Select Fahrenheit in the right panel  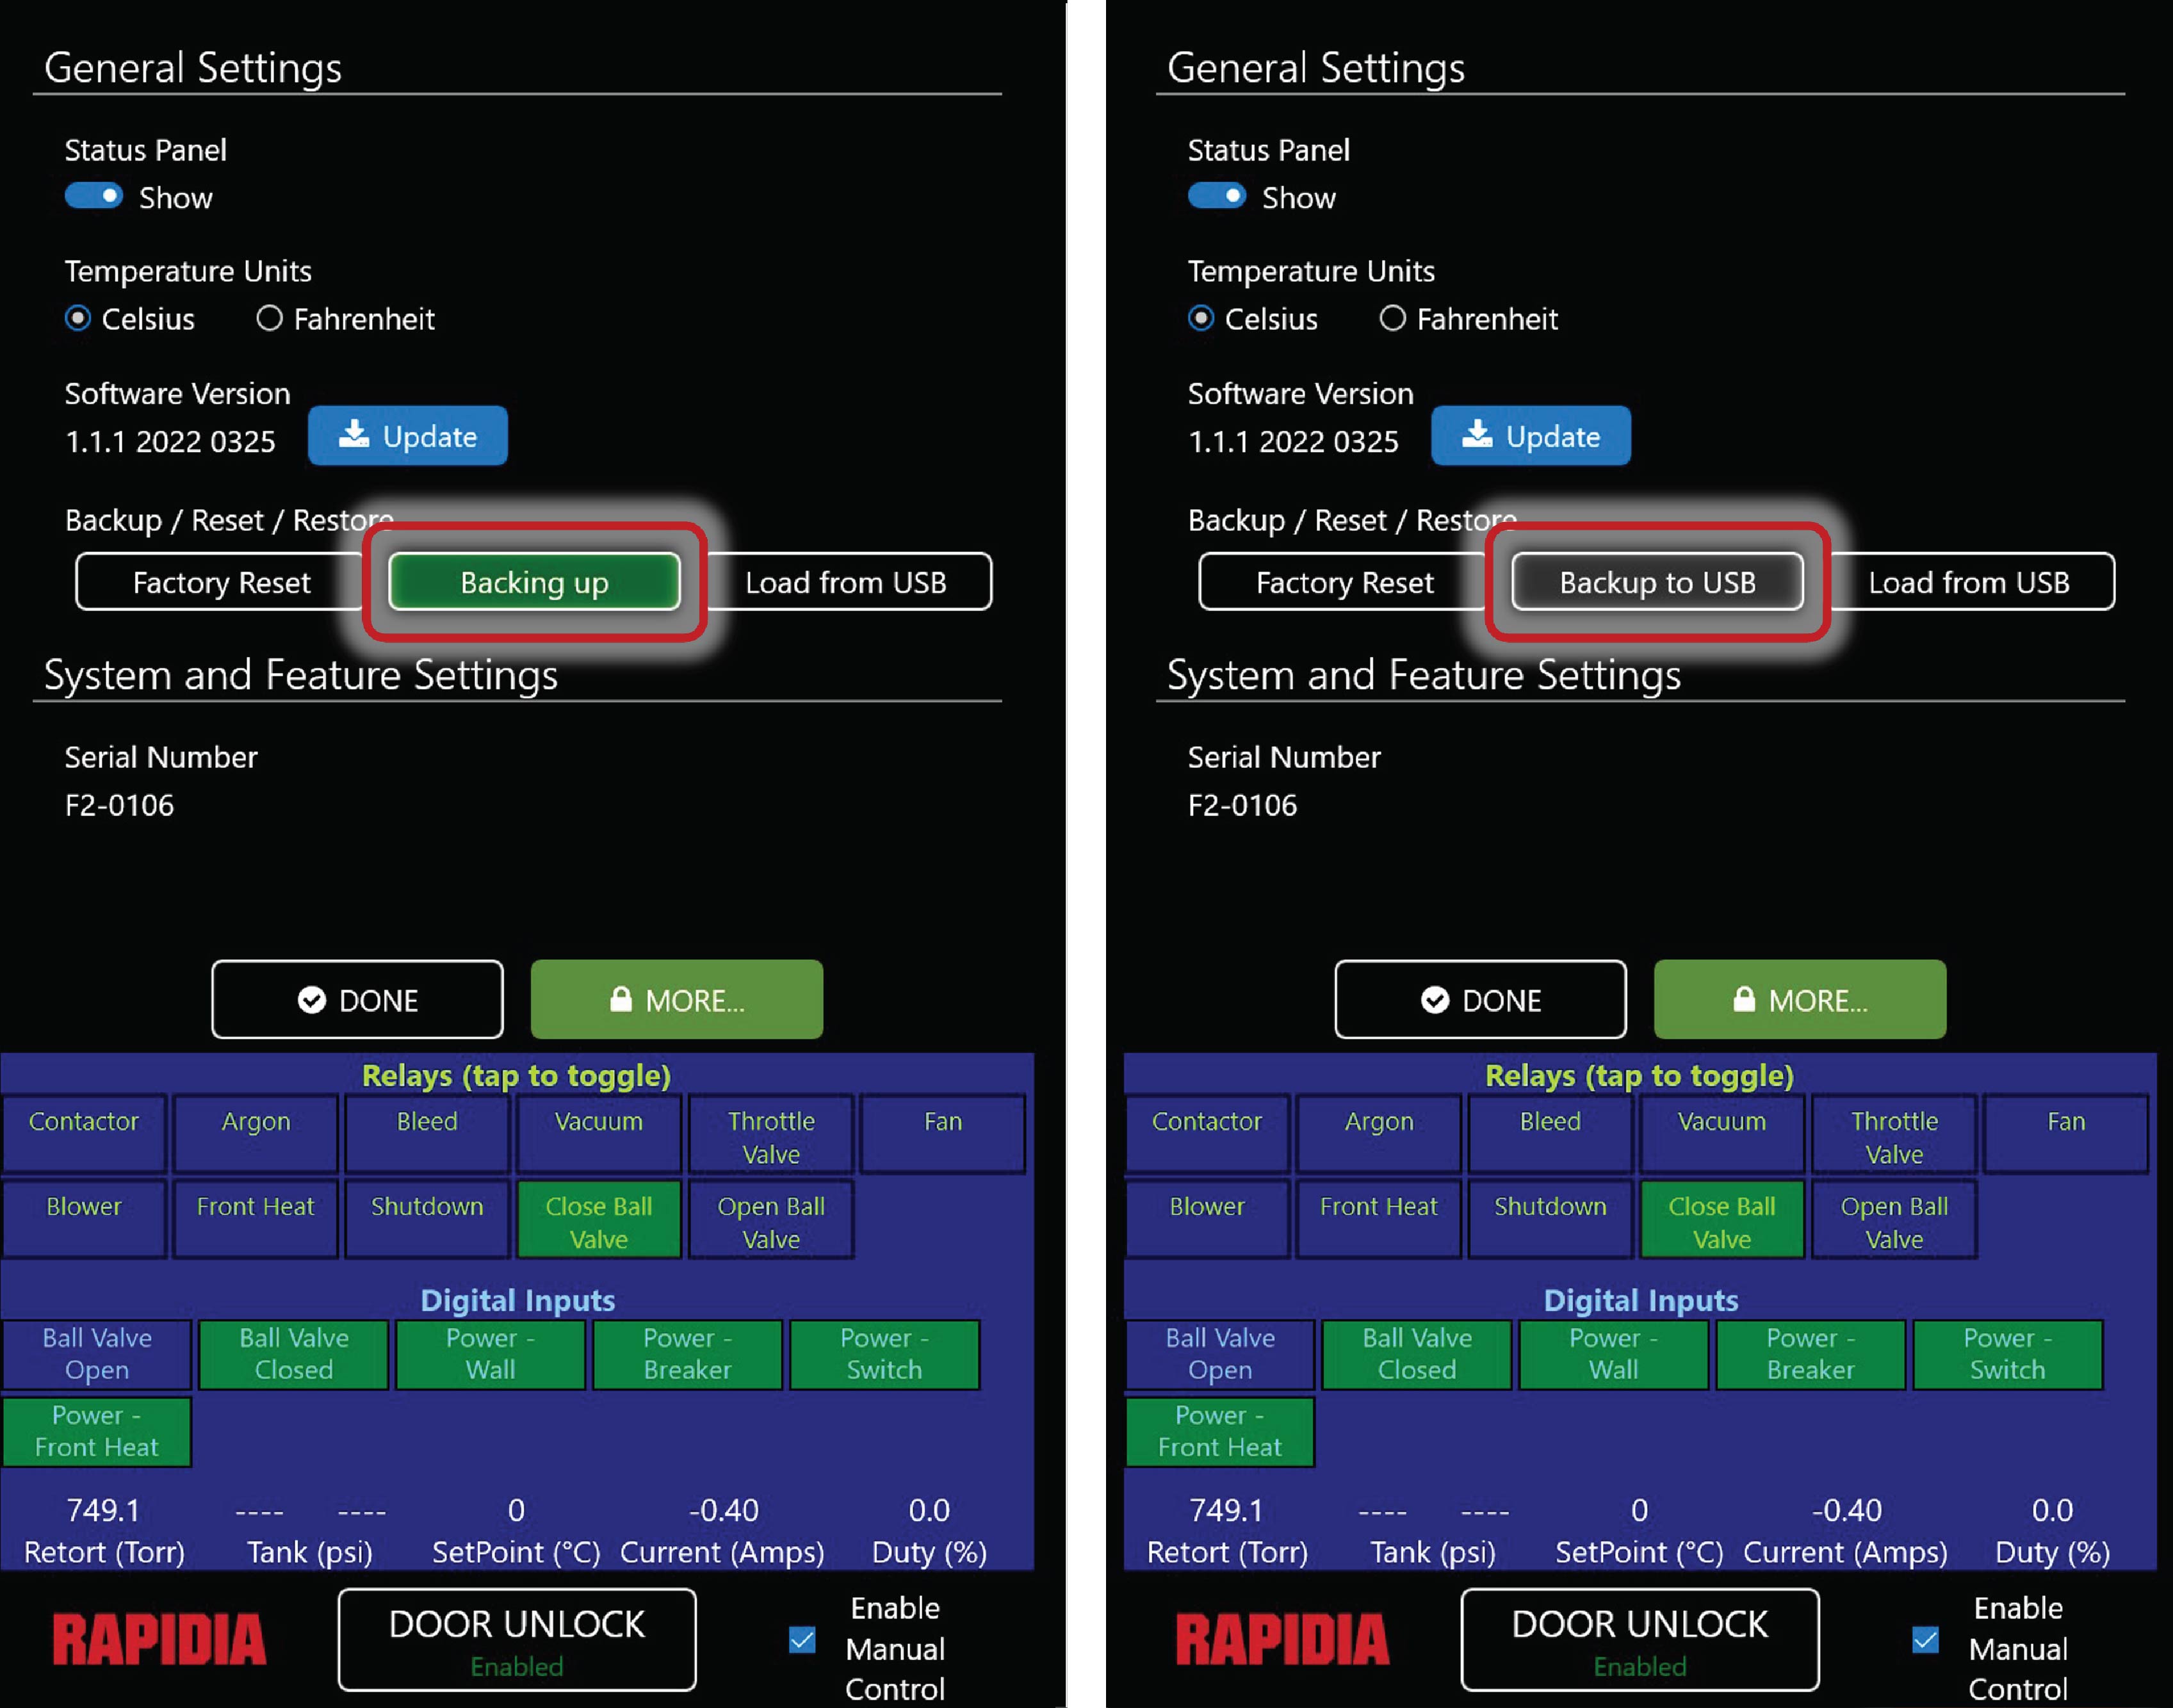click(1392, 319)
